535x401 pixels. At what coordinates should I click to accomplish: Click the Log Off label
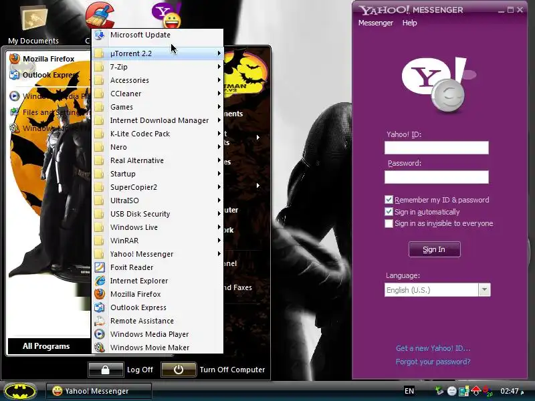tap(140, 370)
